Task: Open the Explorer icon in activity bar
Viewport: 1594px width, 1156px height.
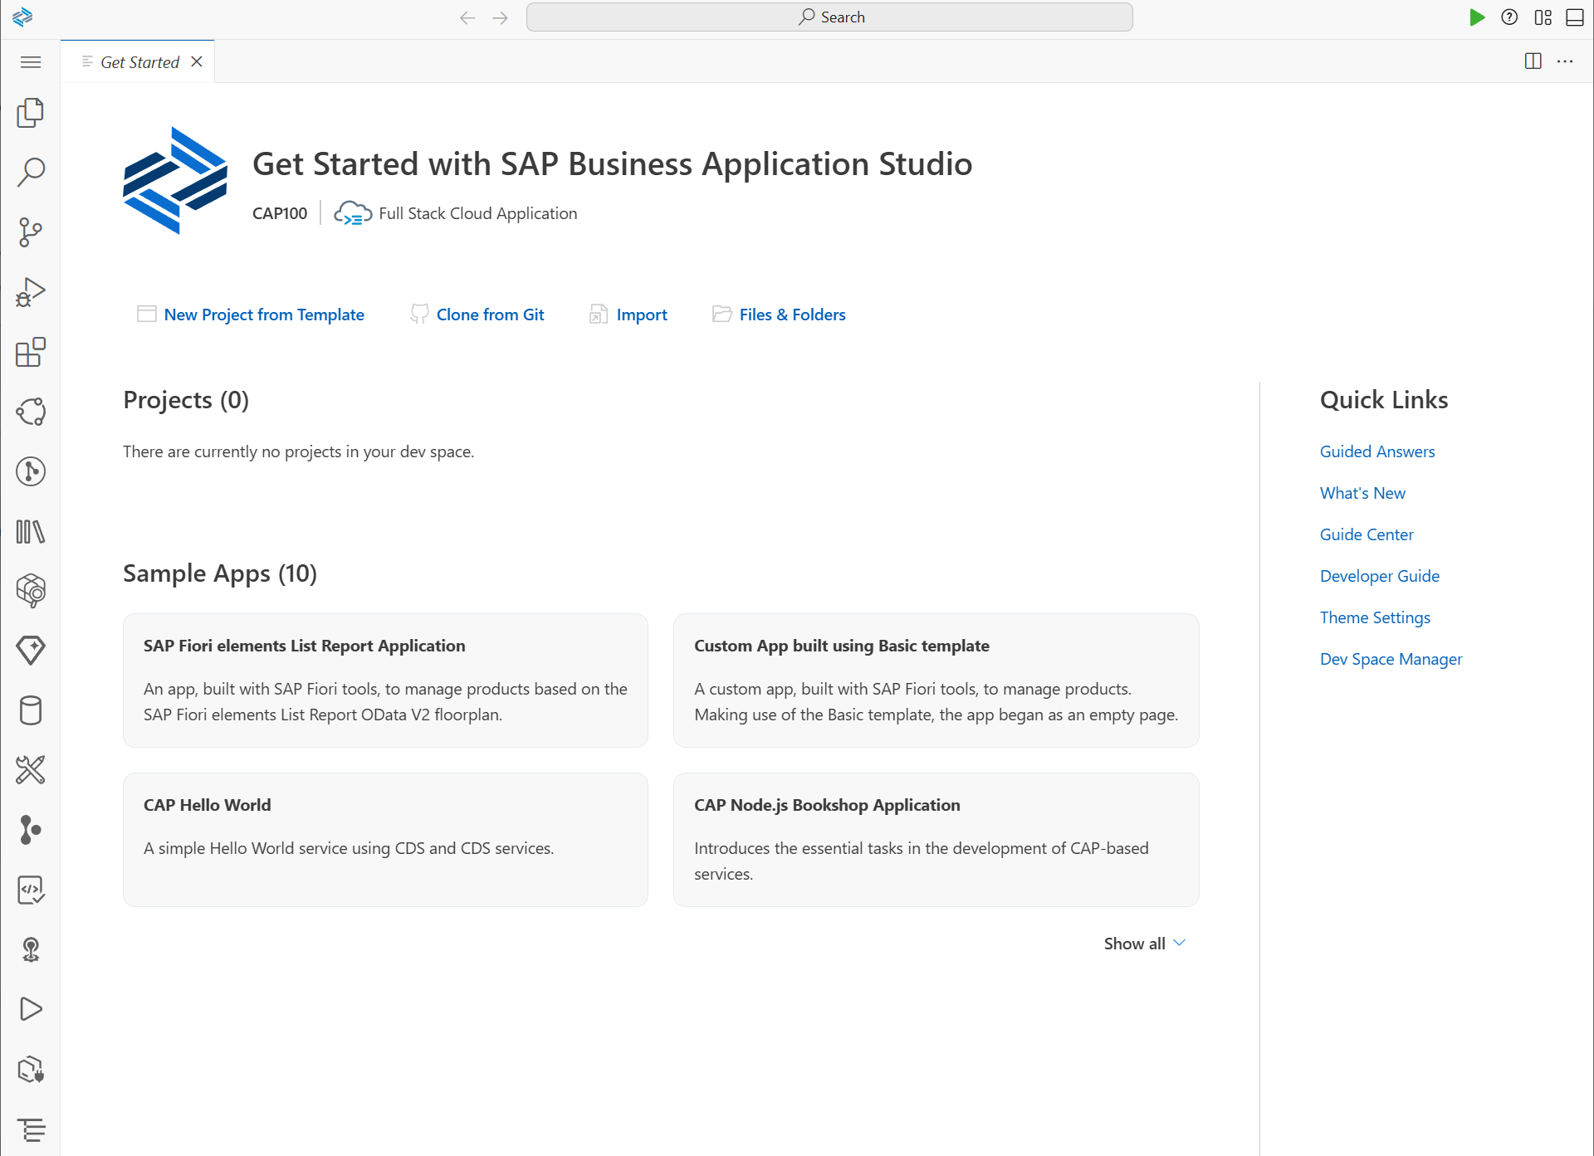Action: pyautogui.click(x=31, y=113)
